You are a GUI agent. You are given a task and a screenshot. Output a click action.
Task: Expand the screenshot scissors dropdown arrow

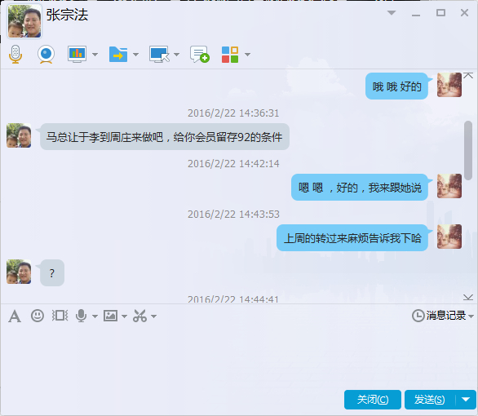point(153,316)
